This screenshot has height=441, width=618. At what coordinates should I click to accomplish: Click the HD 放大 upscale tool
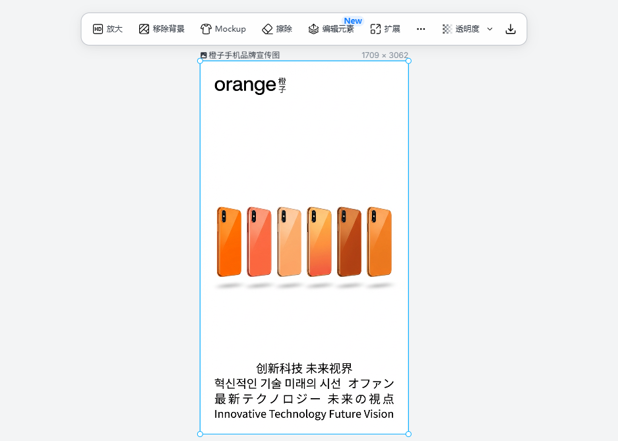tap(108, 29)
